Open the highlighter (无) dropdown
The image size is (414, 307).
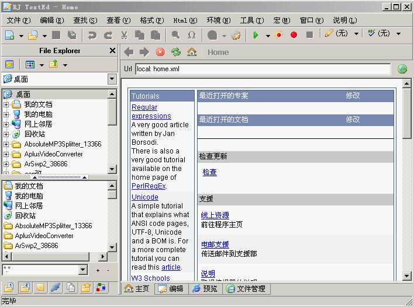[x=356, y=33]
